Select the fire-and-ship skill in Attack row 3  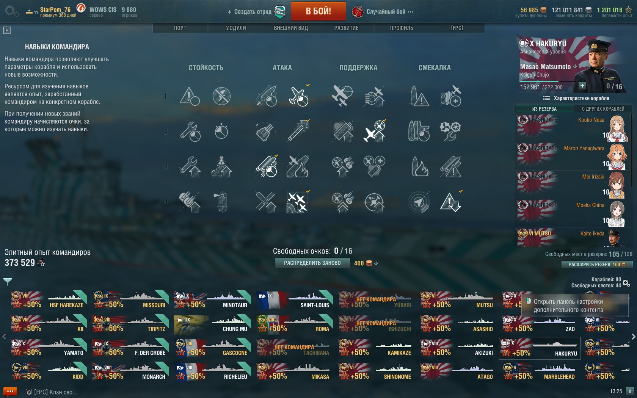click(x=298, y=167)
